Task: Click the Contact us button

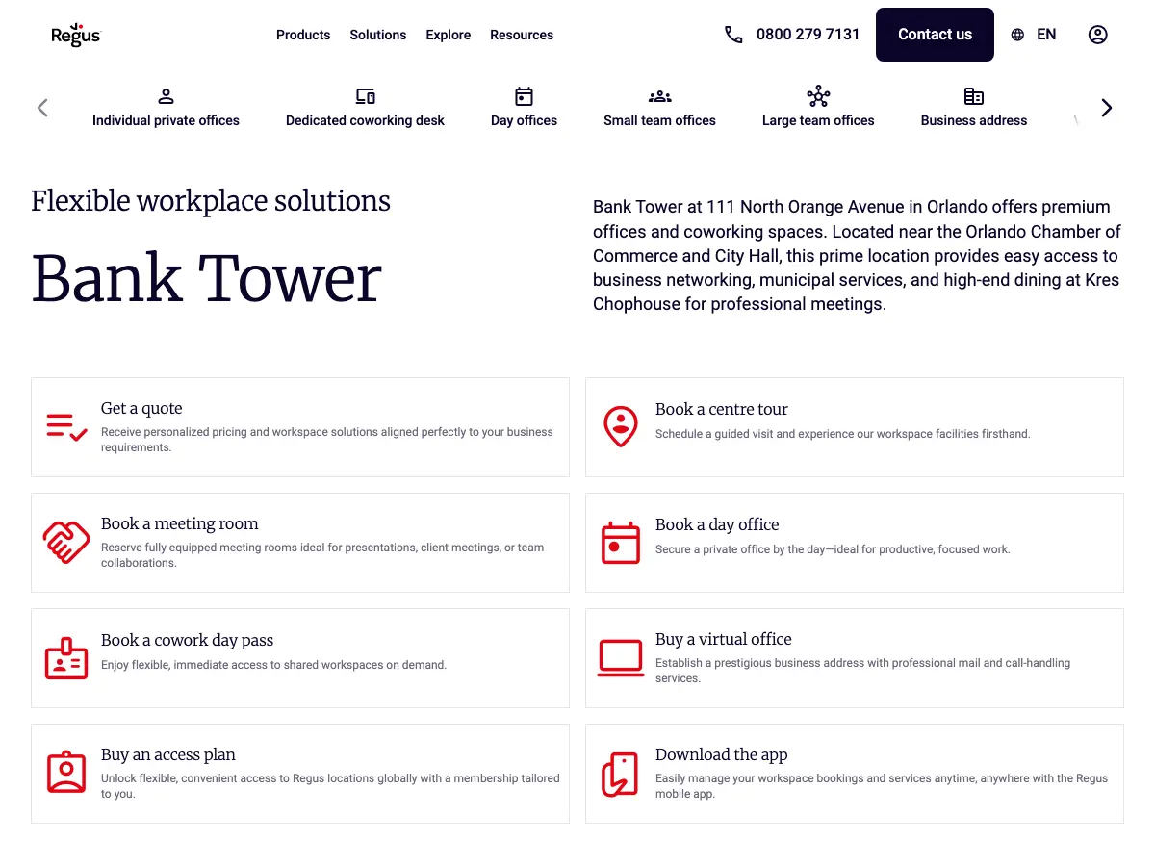Action: click(x=935, y=35)
